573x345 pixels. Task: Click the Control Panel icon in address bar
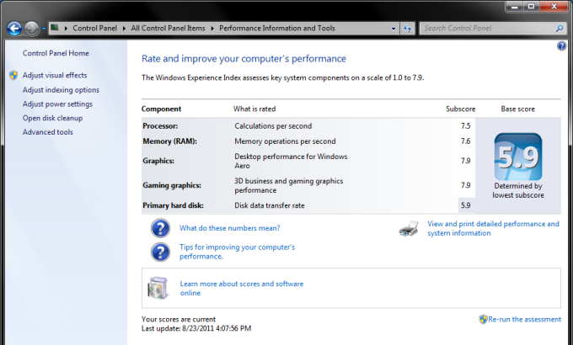click(55, 28)
